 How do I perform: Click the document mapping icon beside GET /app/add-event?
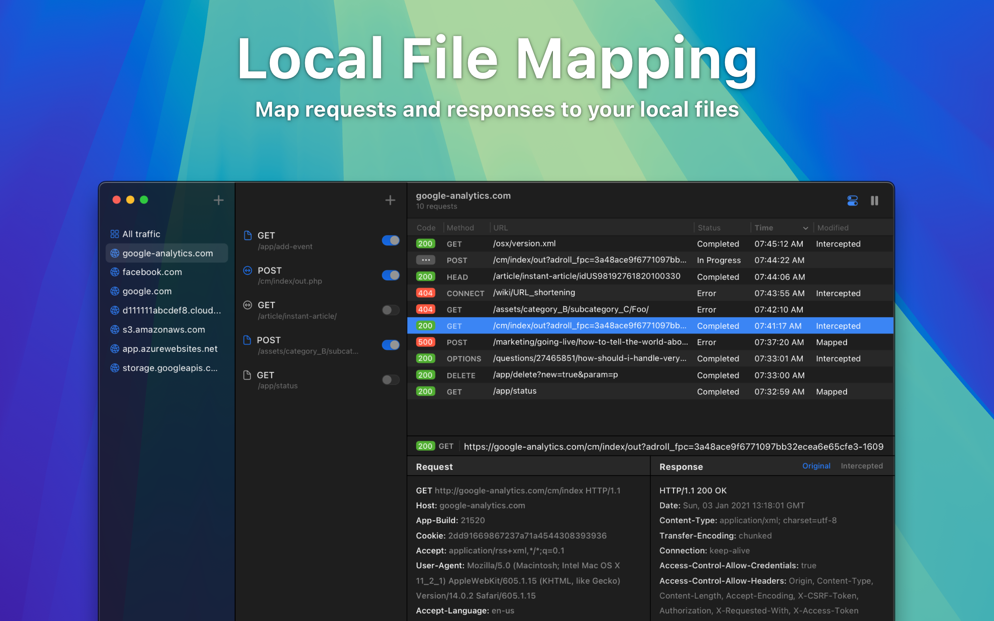(x=248, y=235)
